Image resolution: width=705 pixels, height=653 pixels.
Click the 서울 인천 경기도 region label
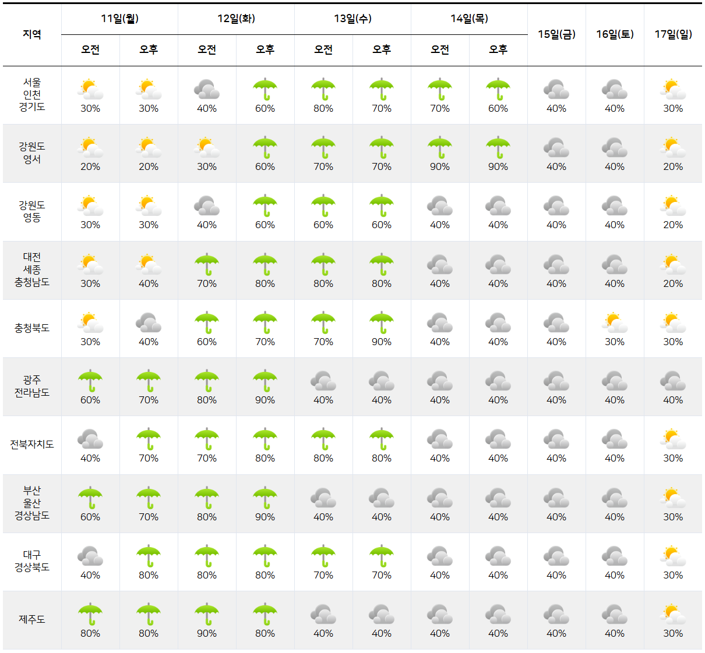(32, 95)
